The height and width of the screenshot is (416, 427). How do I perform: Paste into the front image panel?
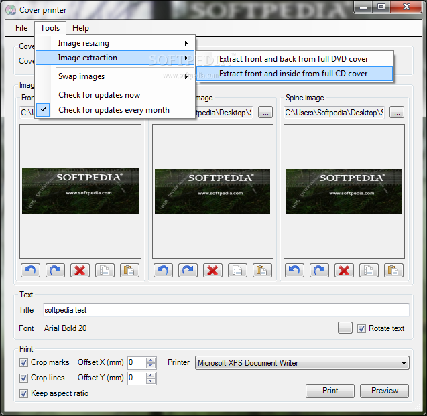click(129, 270)
